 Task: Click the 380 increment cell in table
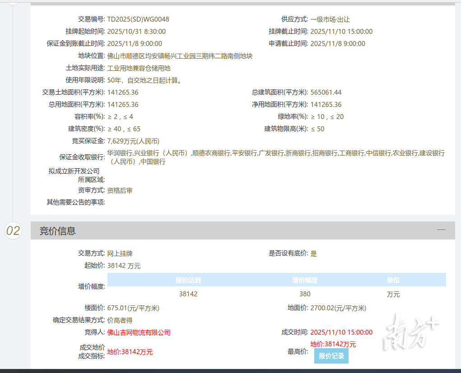tap(305, 294)
